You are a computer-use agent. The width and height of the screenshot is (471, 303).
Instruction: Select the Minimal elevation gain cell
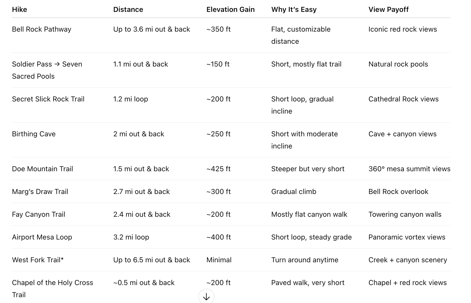(x=219, y=260)
